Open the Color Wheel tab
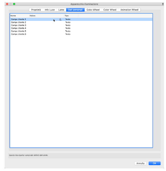The height and width of the screenshot is (171, 166). tap(110, 10)
